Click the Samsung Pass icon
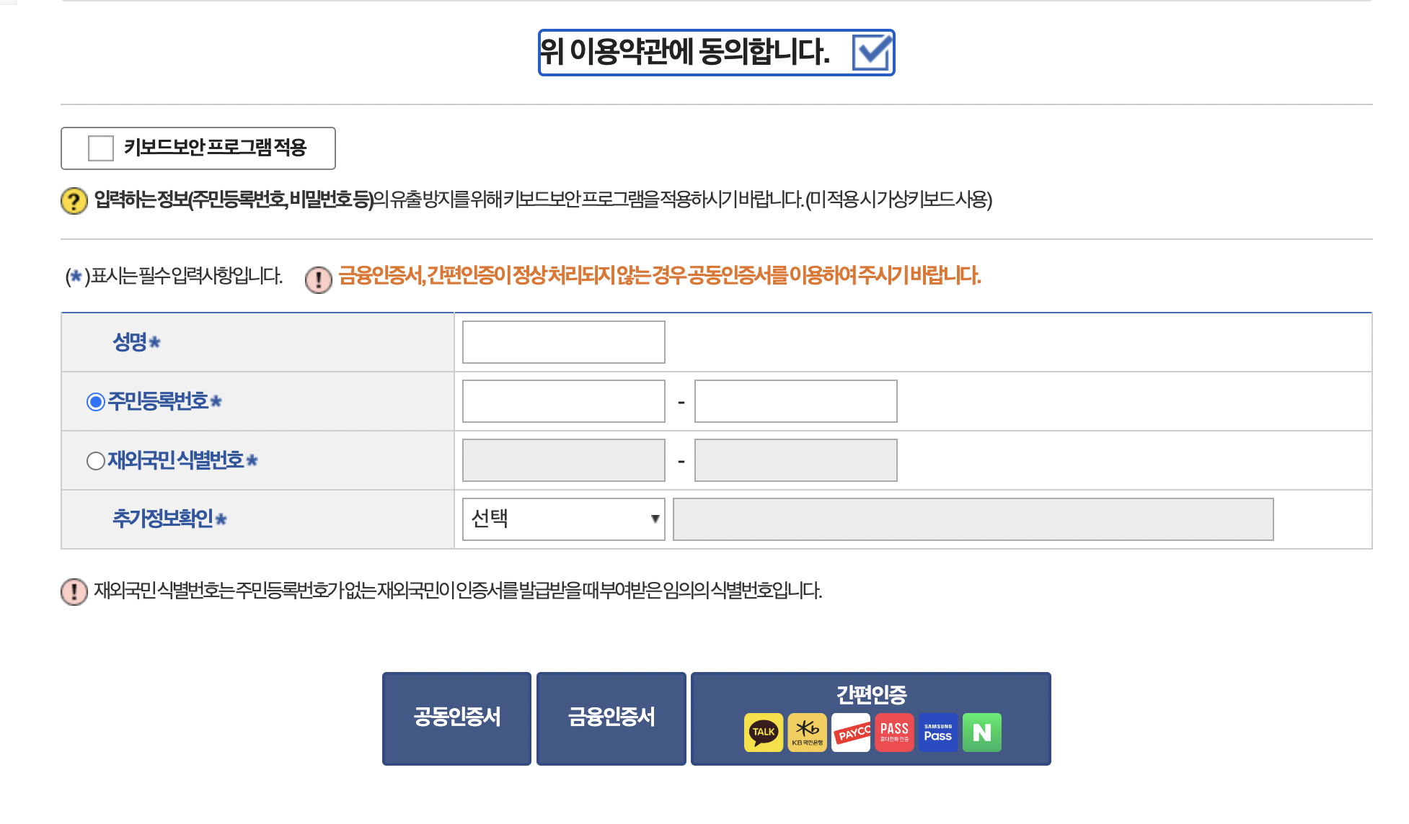1409x824 pixels. (x=938, y=733)
